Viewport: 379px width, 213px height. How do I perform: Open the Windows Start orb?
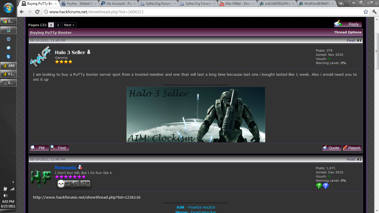pyautogui.click(x=9, y=7)
